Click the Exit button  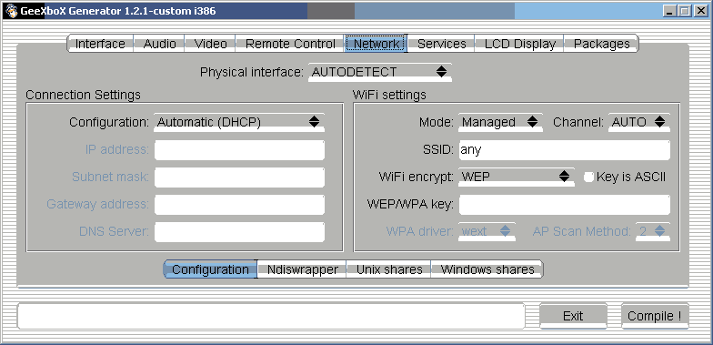pos(573,316)
